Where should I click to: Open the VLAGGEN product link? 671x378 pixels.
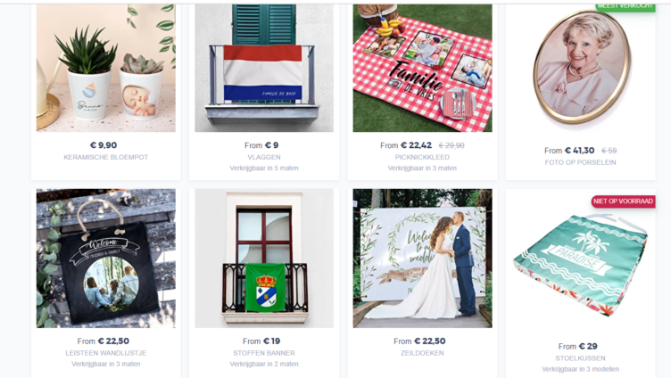point(264,158)
